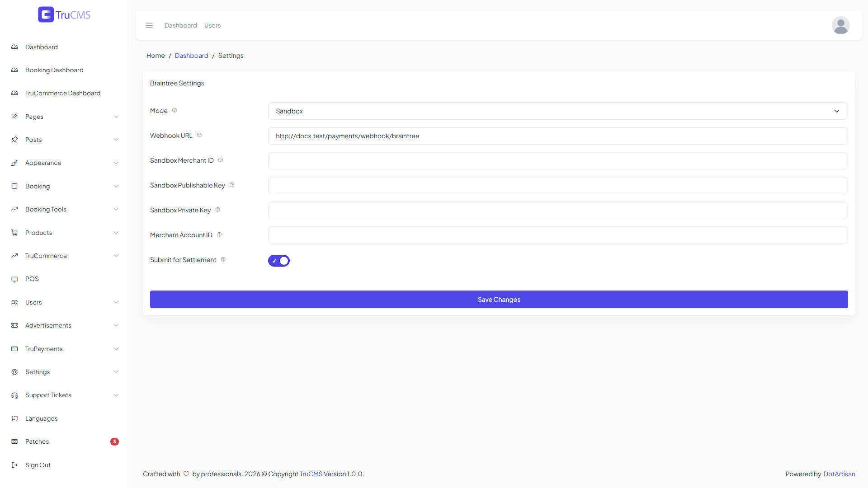Image resolution: width=868 pixels, height=488 pixels.
Task: Expand the Settings sidebar menu
Action: [65, 372]
